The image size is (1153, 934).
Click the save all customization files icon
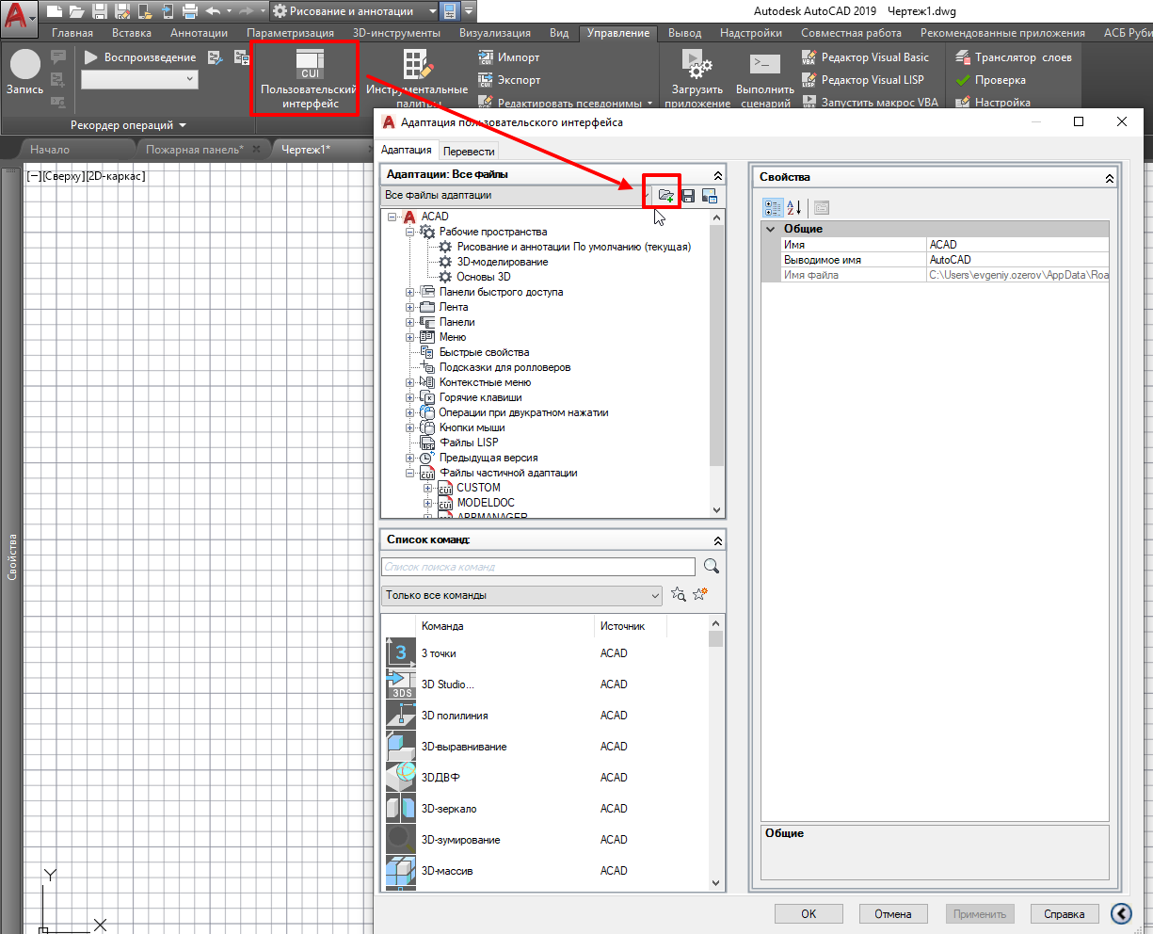tap(688, 196)
